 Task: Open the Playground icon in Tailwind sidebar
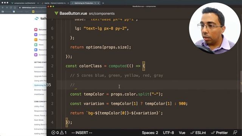[x=36, y=40]
